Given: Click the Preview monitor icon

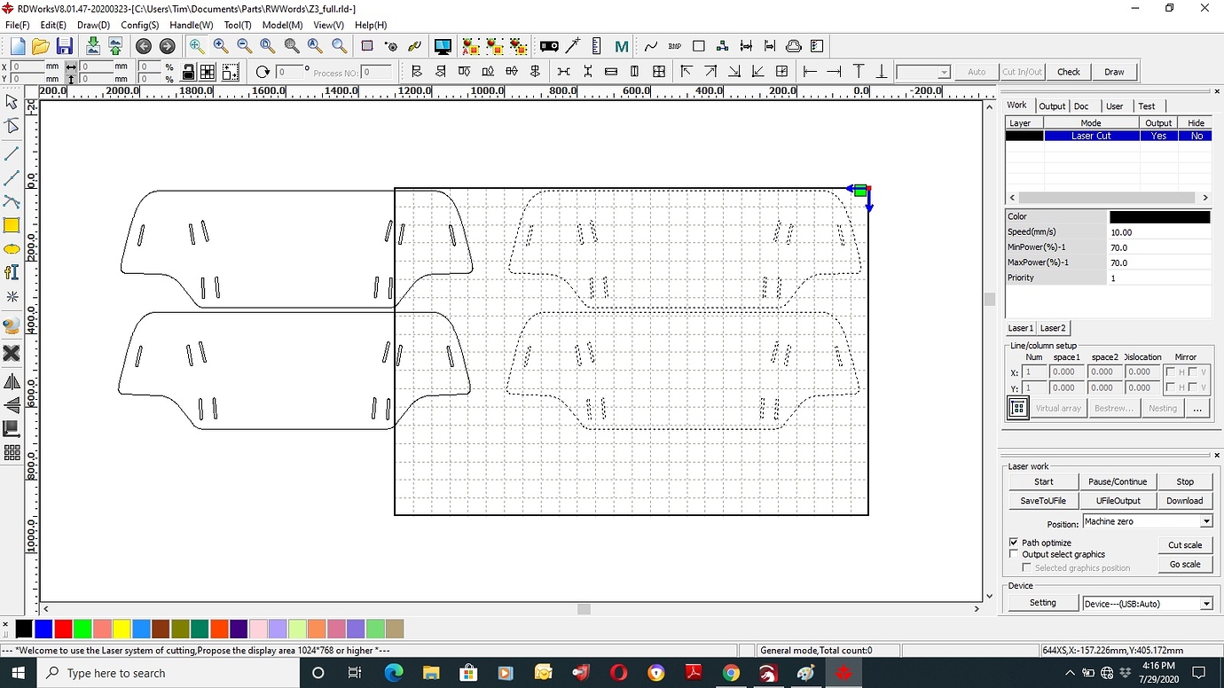Looking at the screenshot, I should [443, 46].
